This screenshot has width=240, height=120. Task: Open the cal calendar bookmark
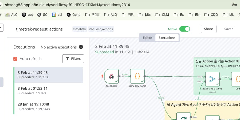click(x=57, y=15)
